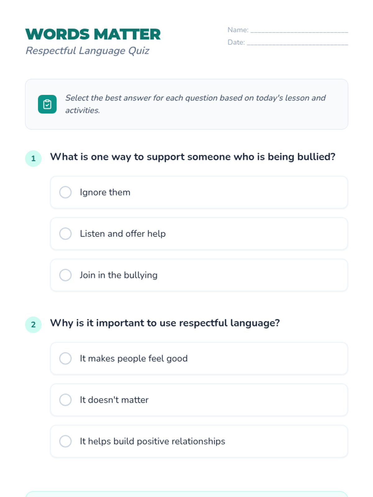Screen dimensions: 373x497
Task: Click the question about respectful language importance
Action: click(x=165, y=323)
